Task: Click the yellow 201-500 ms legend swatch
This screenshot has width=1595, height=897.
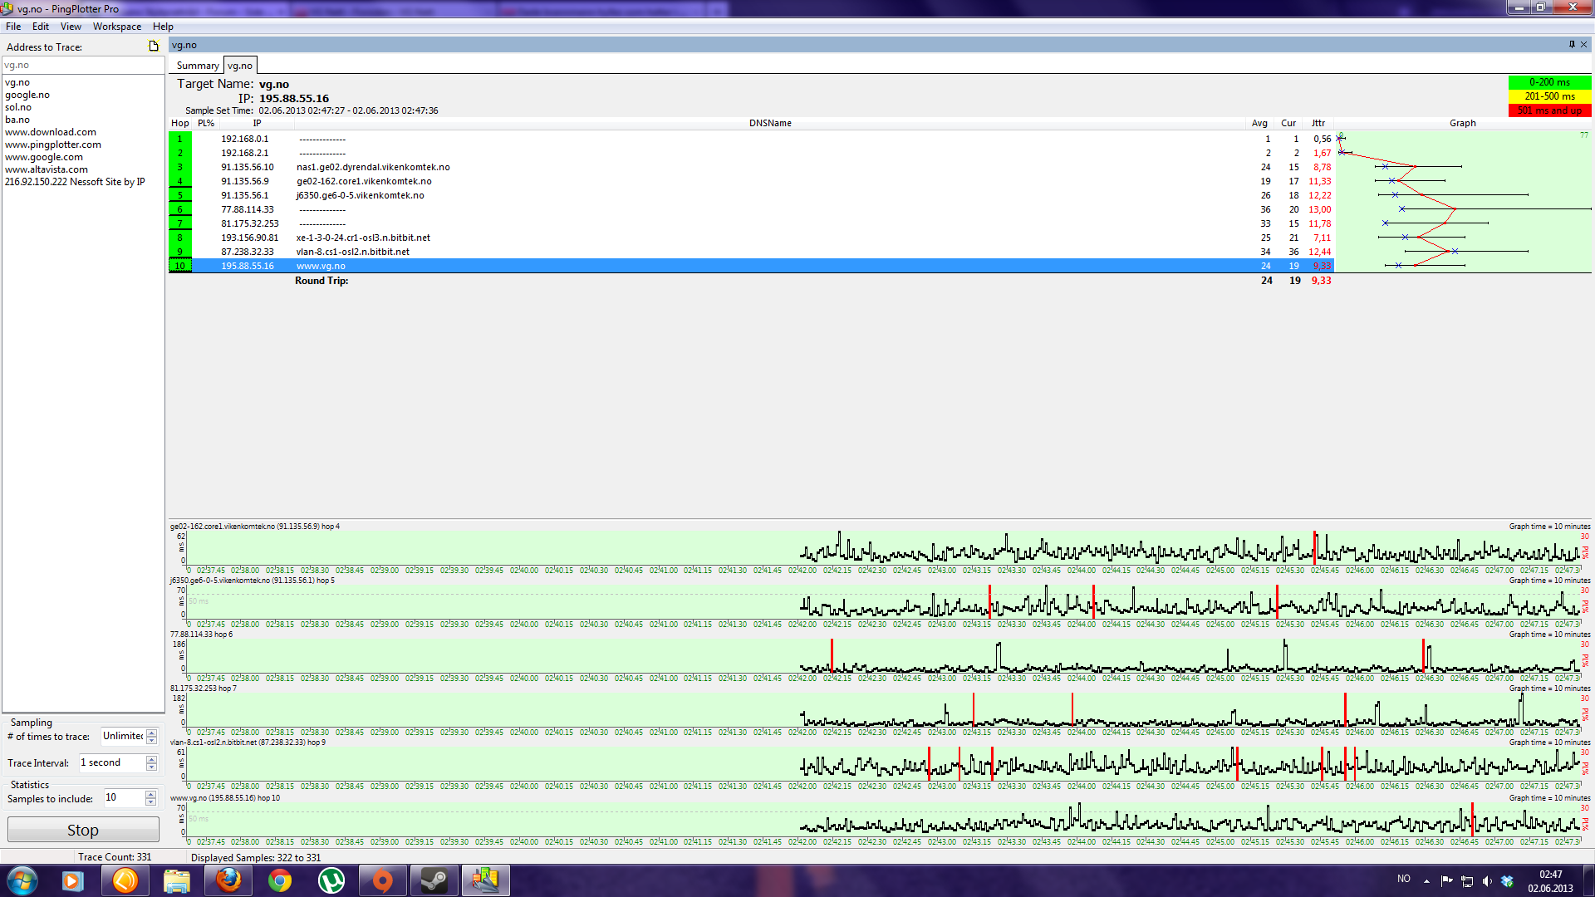Action: pyautogui.click(x=1549, y=96)
